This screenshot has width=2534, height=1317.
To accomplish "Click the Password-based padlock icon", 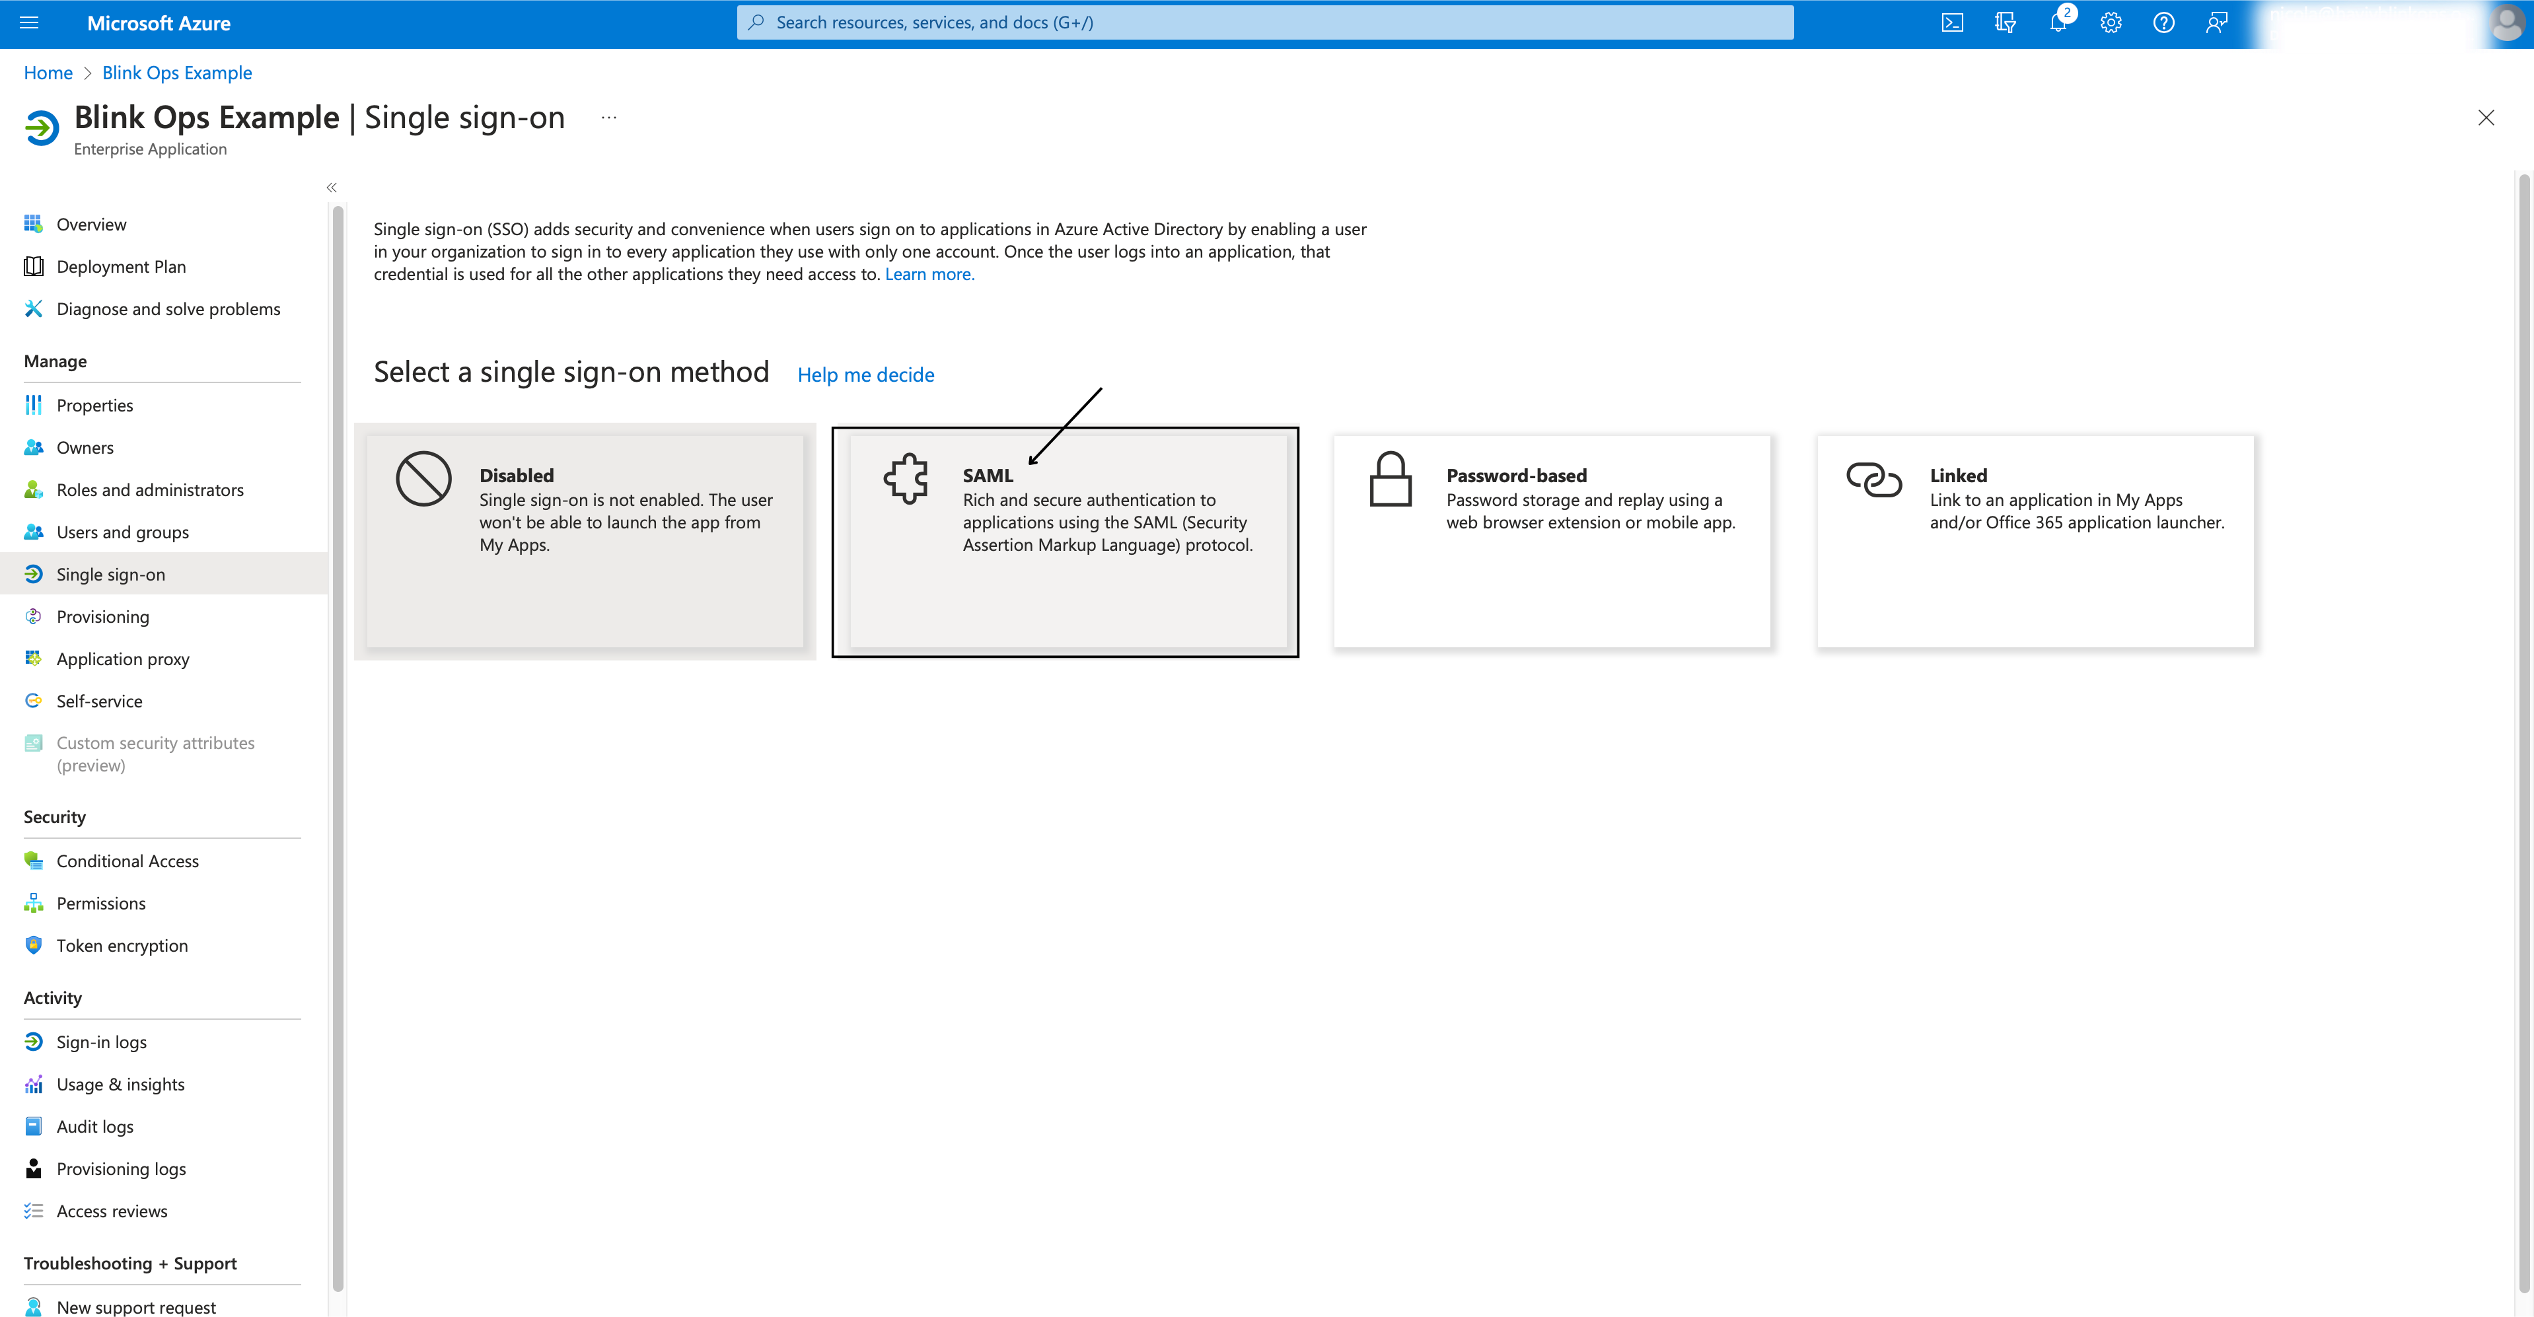I will (x=1390, y=478).
